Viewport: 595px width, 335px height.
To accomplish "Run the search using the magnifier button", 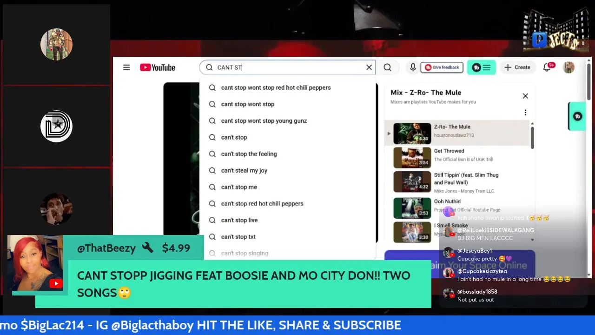I will tap(387, 67).
